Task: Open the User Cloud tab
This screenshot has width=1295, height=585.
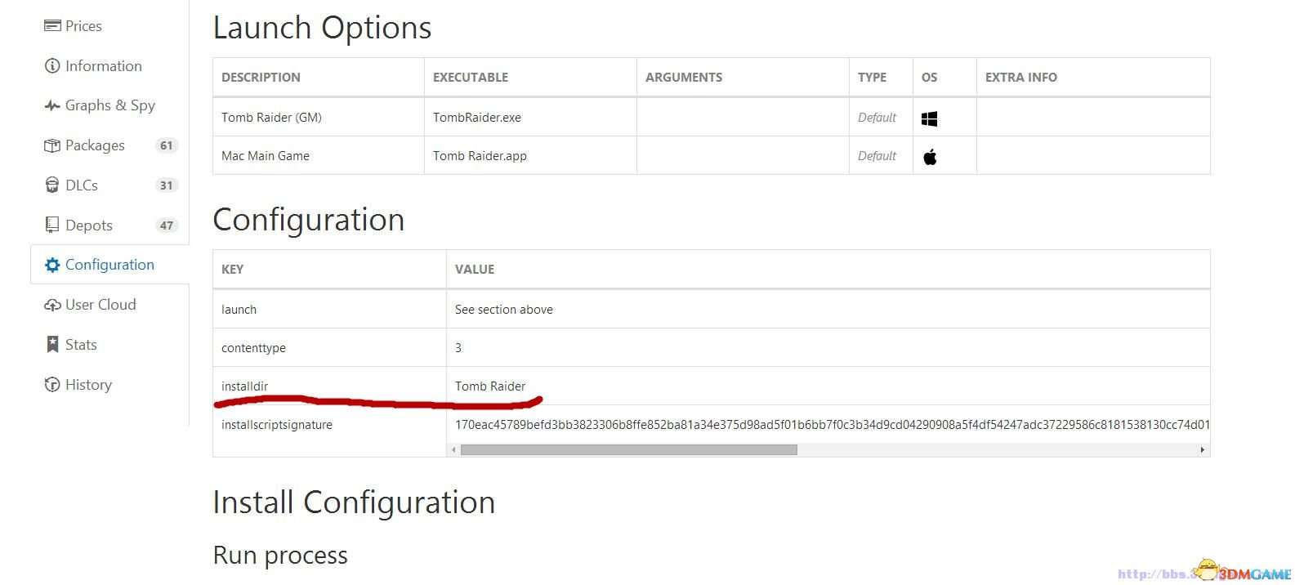Action: pos(109,305)
